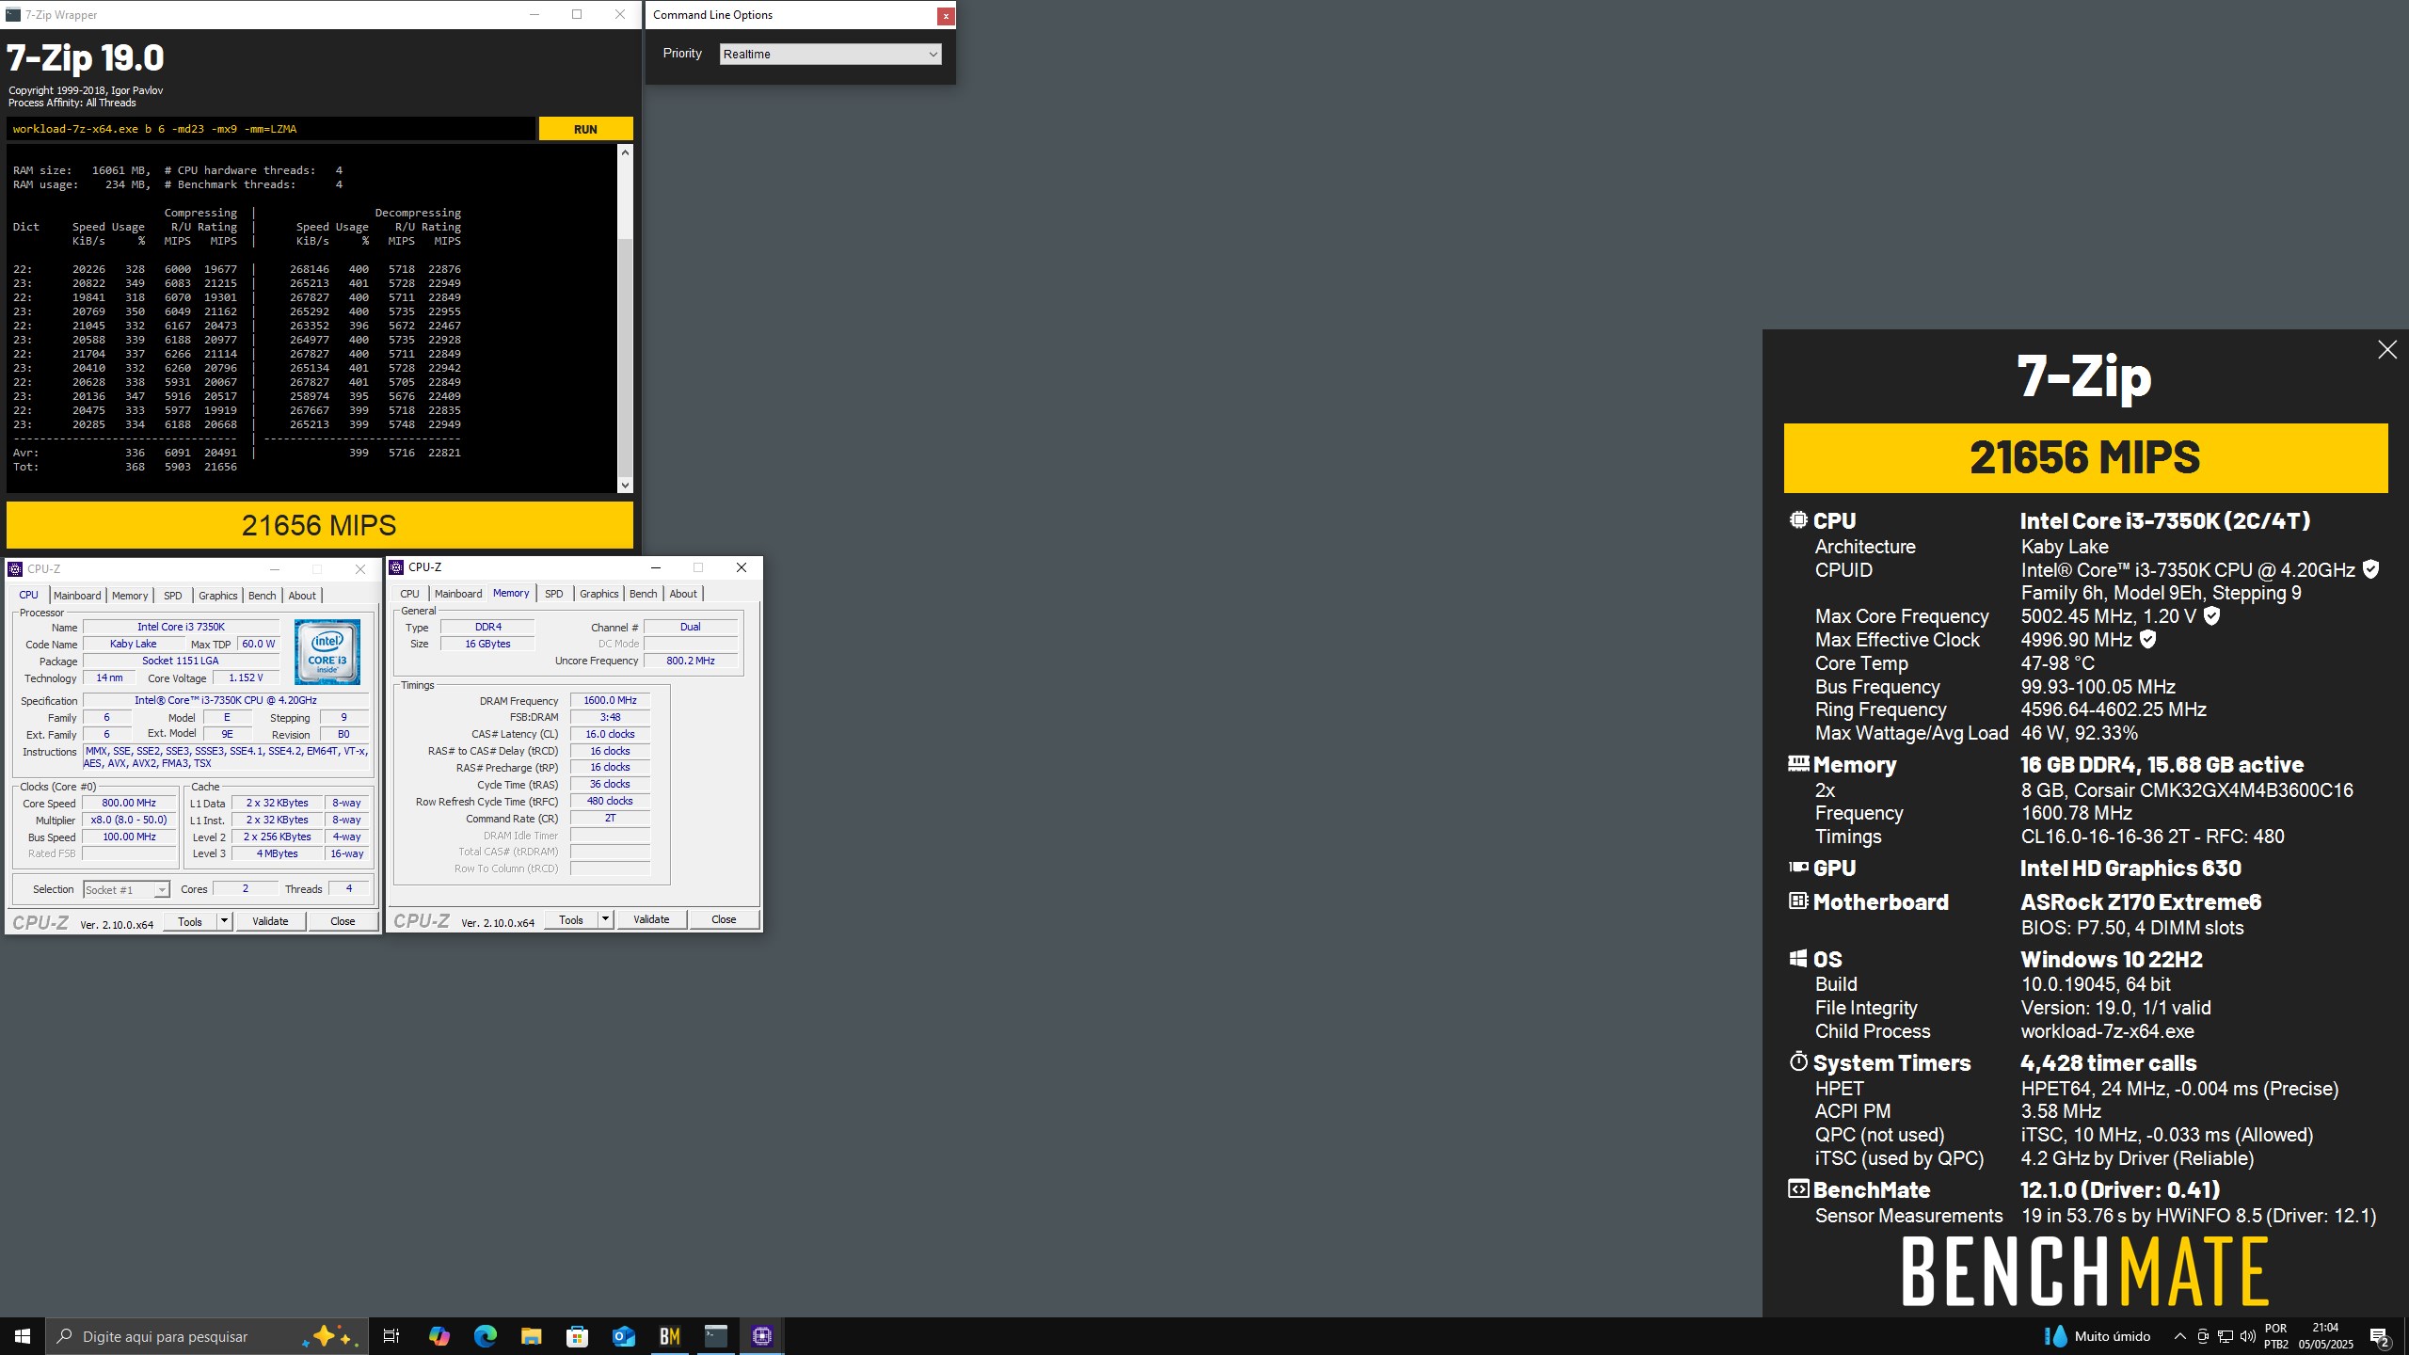Click the taskbar search box
Image resolution: width=2409 pixels, height=1355 pixels.
(x=207, y=1336)
